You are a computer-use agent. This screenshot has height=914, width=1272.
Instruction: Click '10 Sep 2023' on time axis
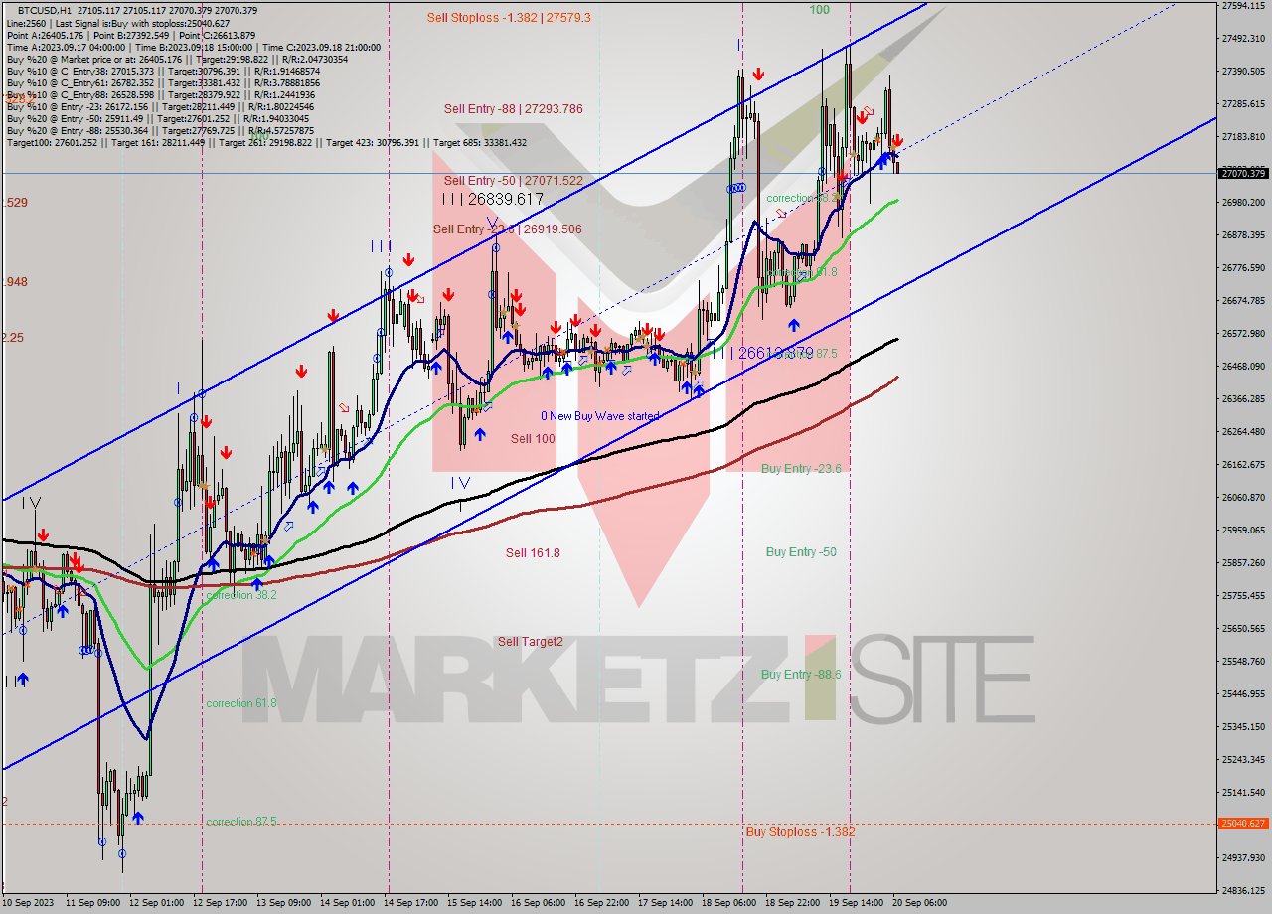28,903
